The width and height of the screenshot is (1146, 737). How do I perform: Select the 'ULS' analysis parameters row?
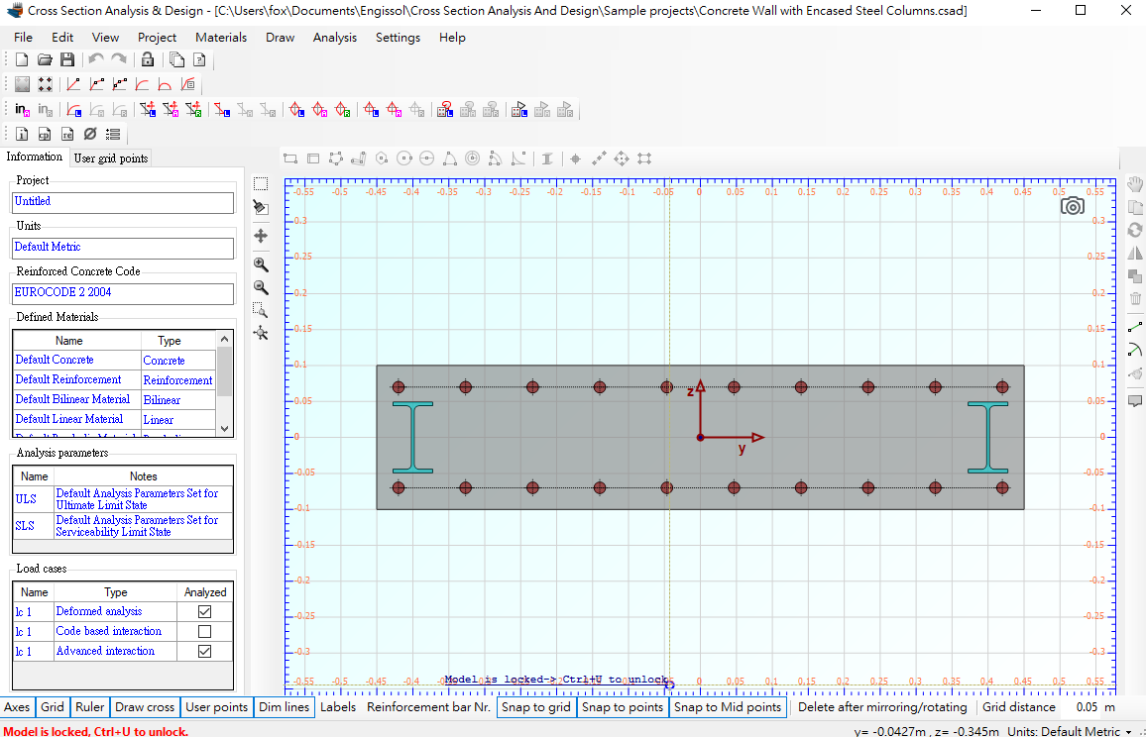123,499
